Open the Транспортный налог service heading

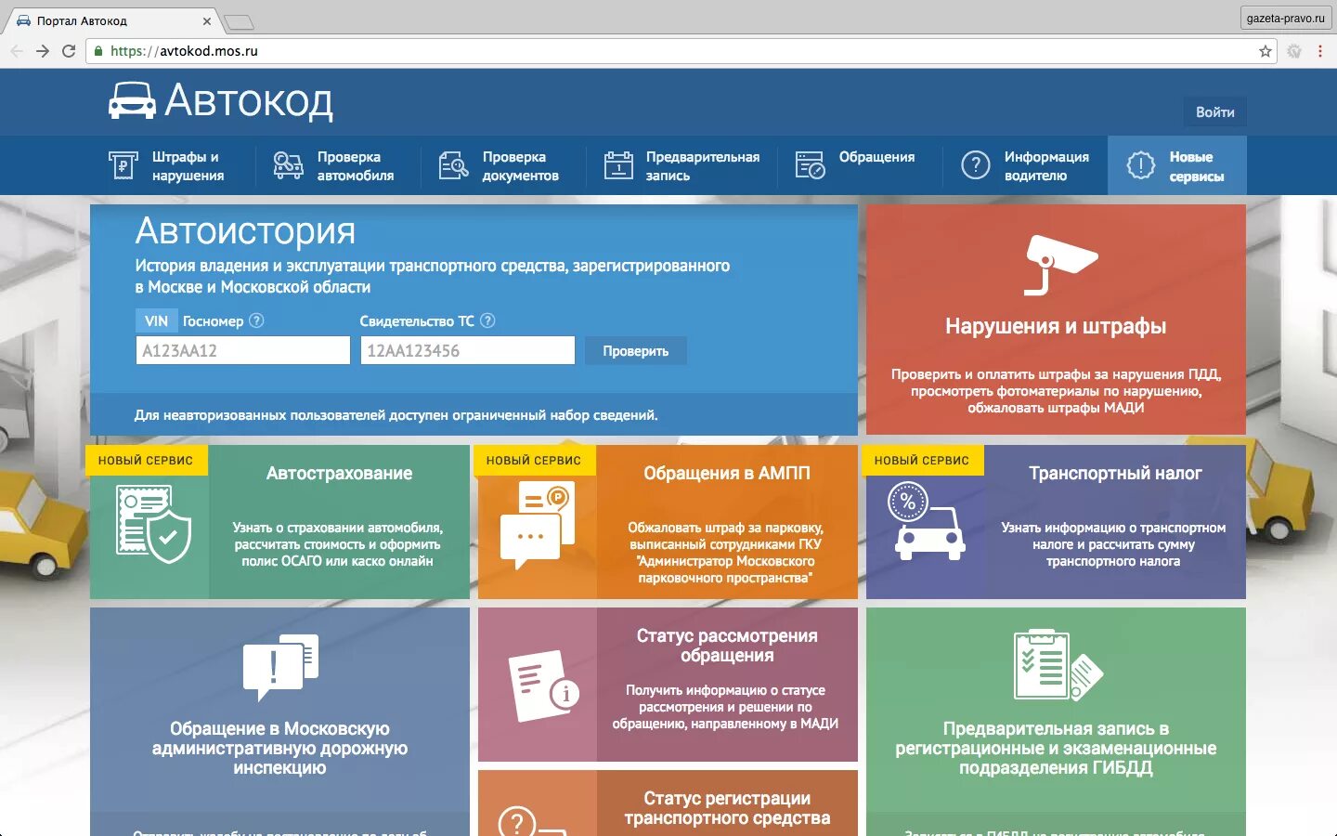[1115, 473]
